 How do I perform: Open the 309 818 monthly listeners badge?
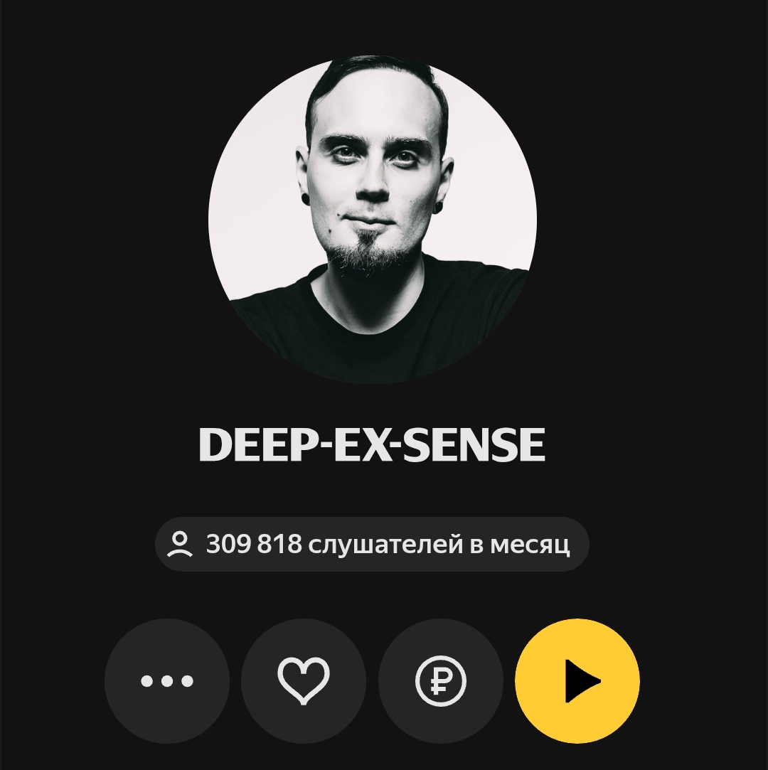click(x=372, y=544)
